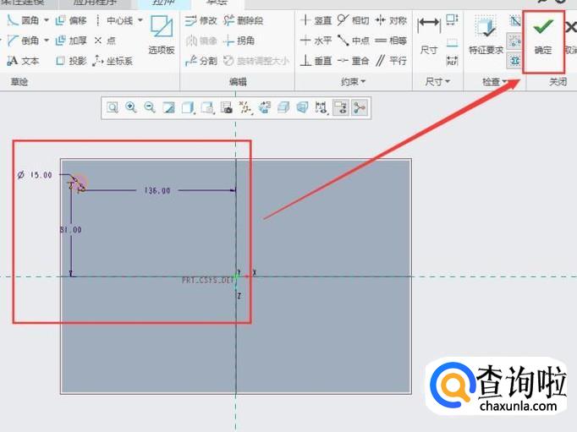577x432 pixels.
Task: Click the Repaint icon in graphics toolbar
Action: point(169,107)
